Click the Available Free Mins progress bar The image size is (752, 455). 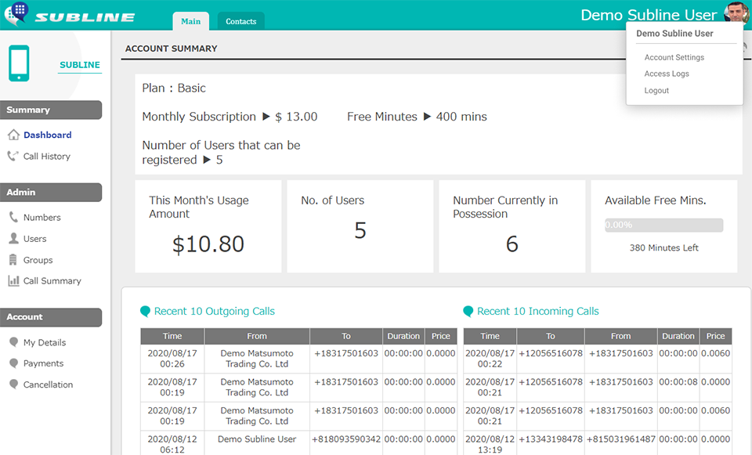(663, 225)
